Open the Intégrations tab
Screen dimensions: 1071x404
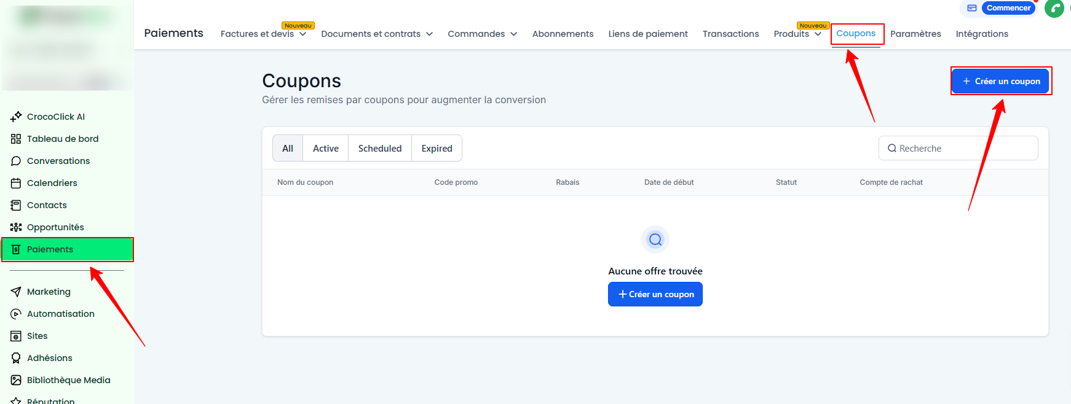pyautogui.click(x=982, y=34)
